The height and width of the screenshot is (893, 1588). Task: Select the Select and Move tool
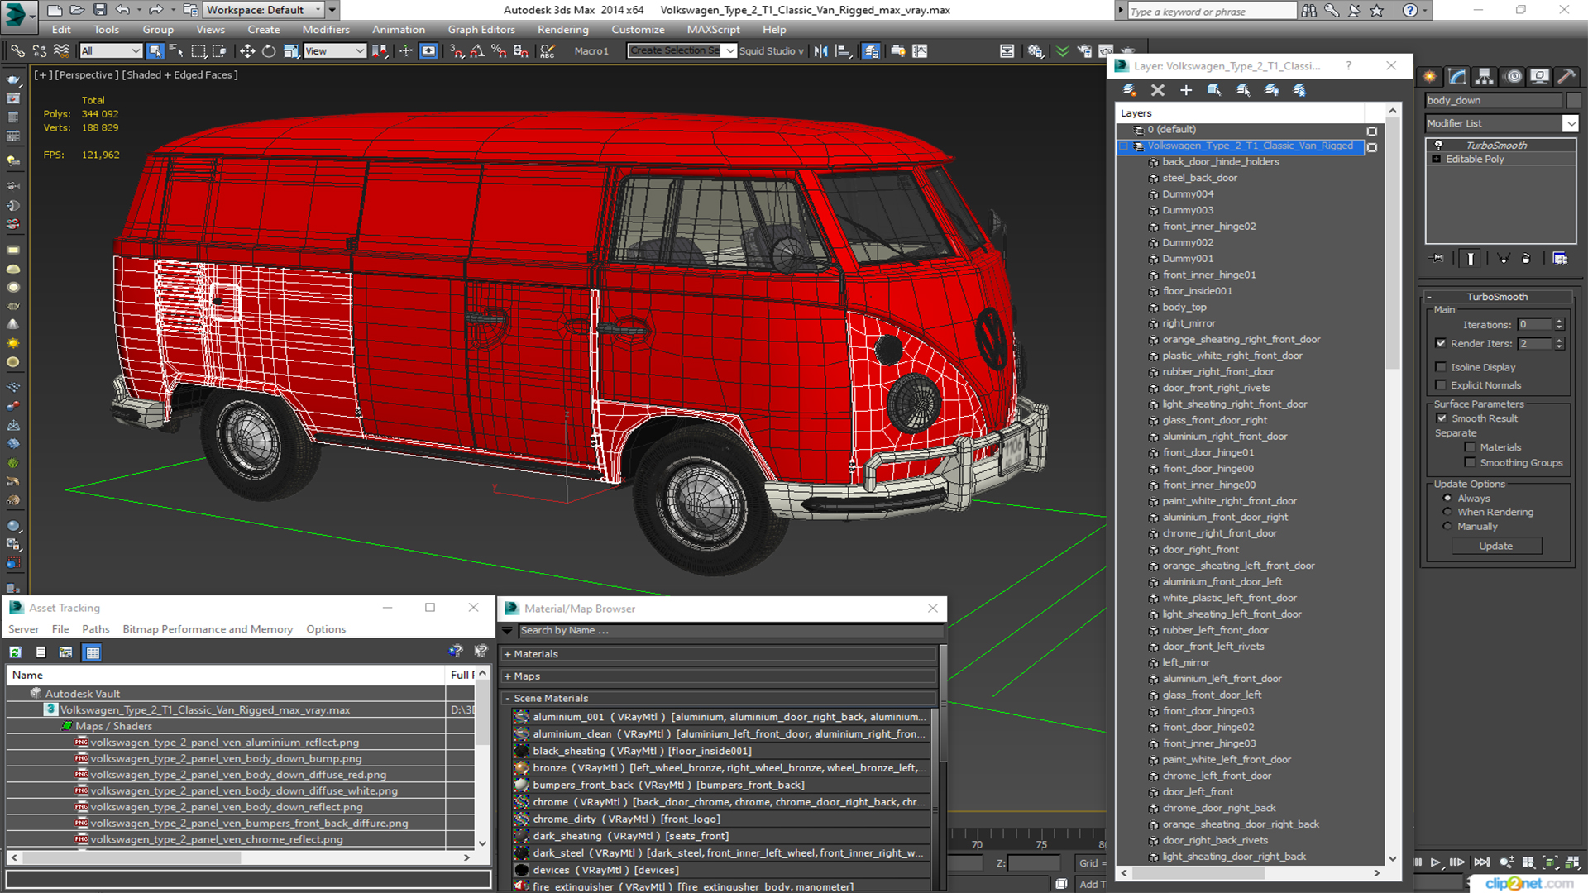click(x=246, y=51)
